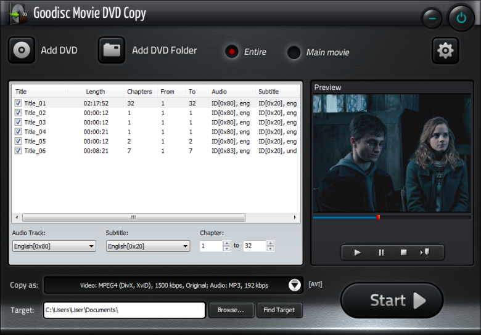Viewport: 481px width, 335px height.
Task: Click the green power button
Action: (461, 18)
